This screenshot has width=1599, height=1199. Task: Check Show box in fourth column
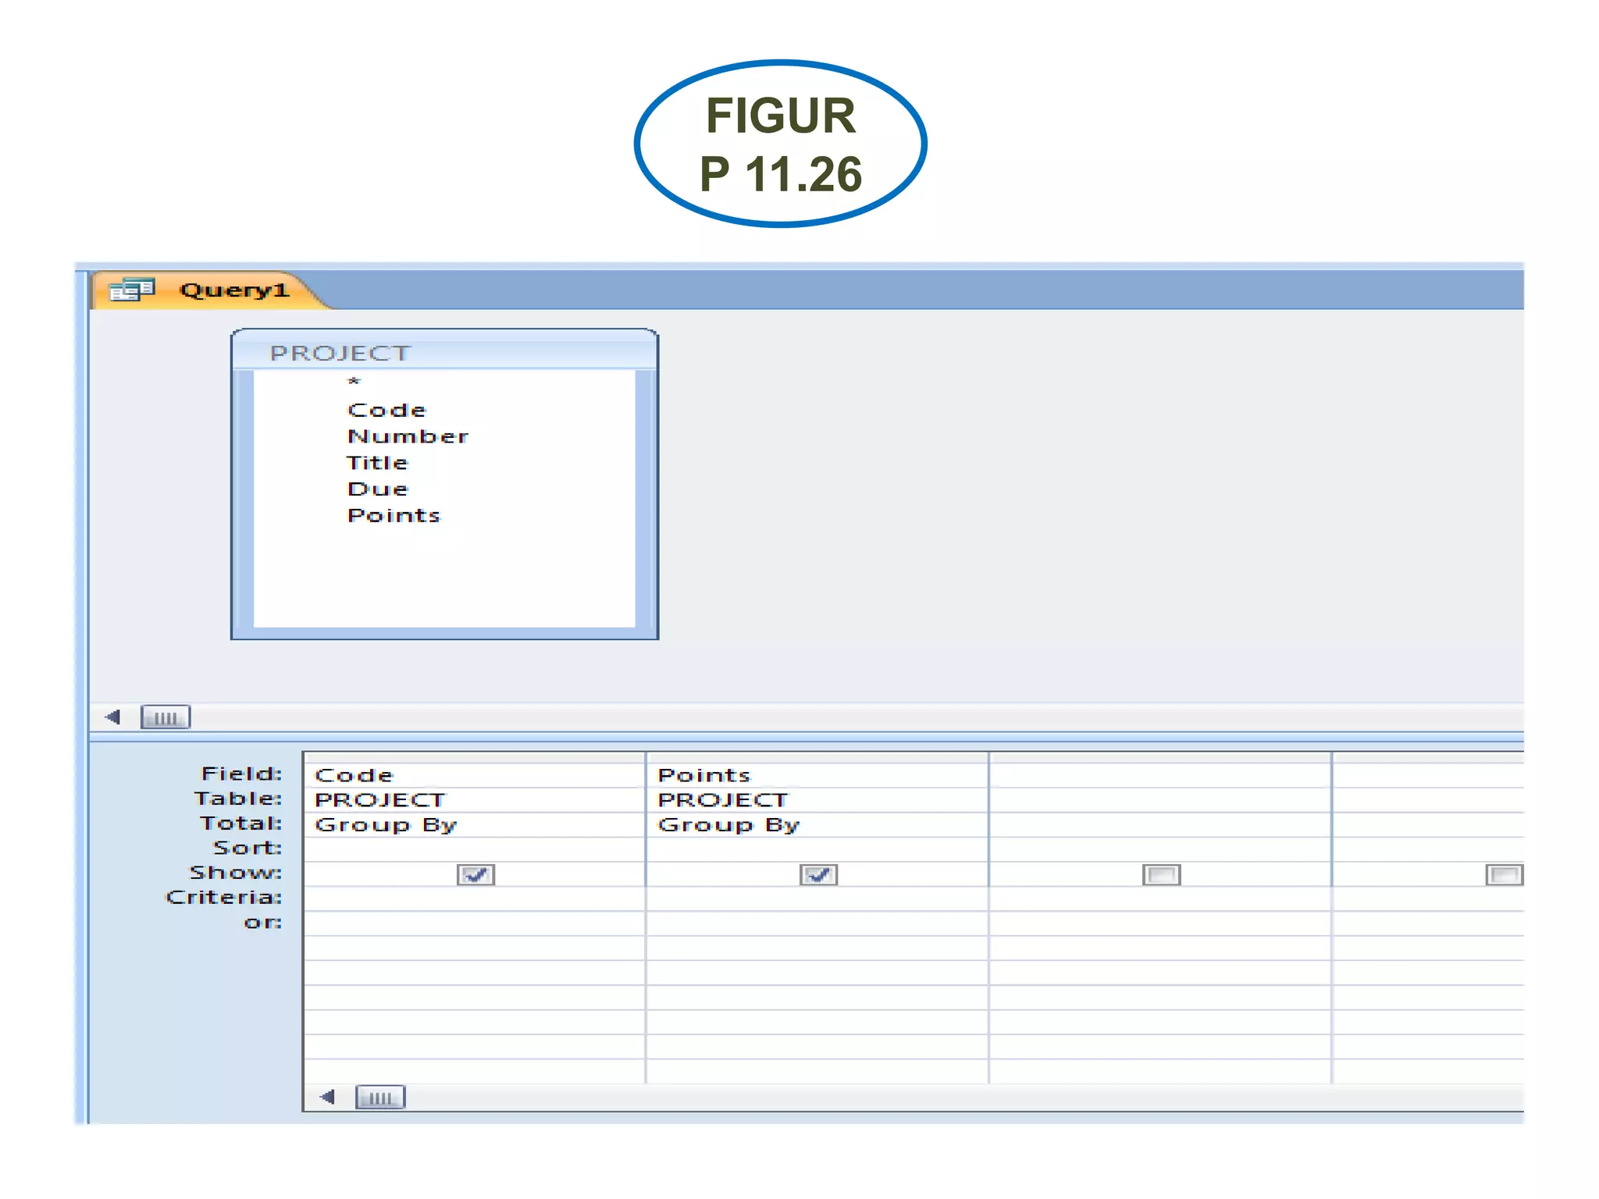[x=1503, y=874]
